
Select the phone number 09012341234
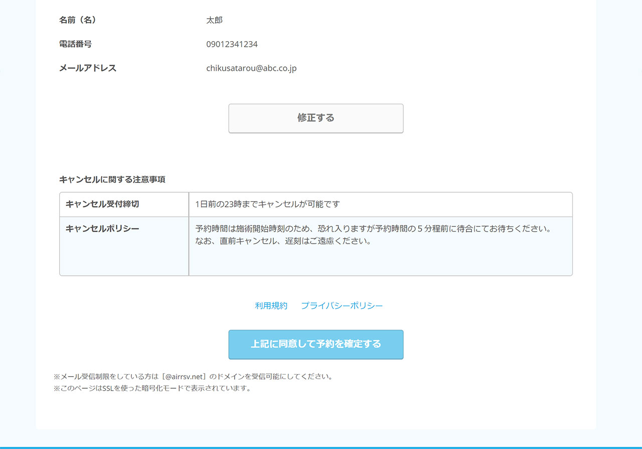[232, 44]
